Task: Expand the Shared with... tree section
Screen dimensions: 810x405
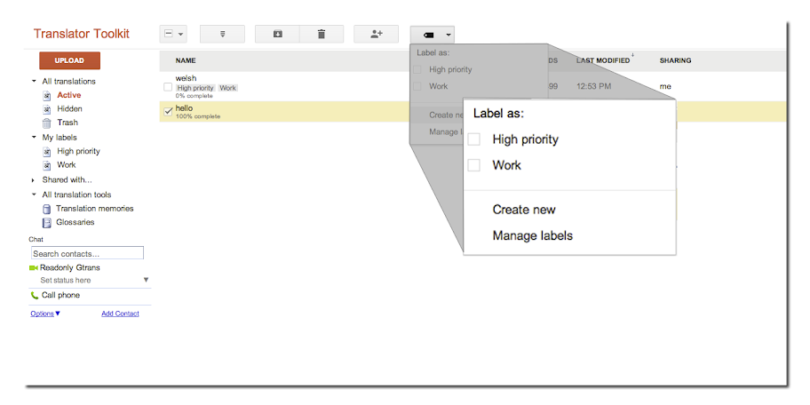Action: pyautogui.click(x=34, y=180)
